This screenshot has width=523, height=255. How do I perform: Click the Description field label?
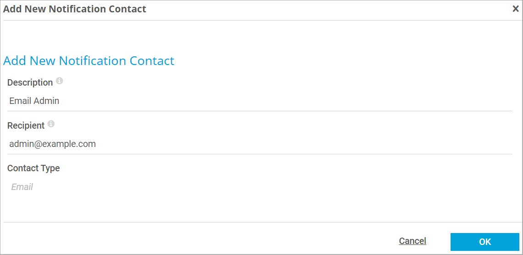click(30, 82)
